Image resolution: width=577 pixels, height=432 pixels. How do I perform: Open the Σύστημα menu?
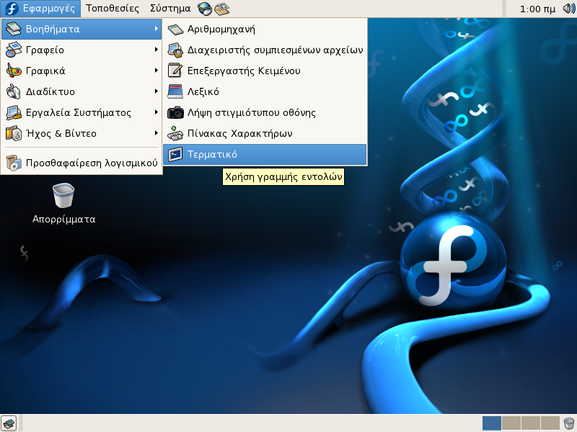(170, 9)
